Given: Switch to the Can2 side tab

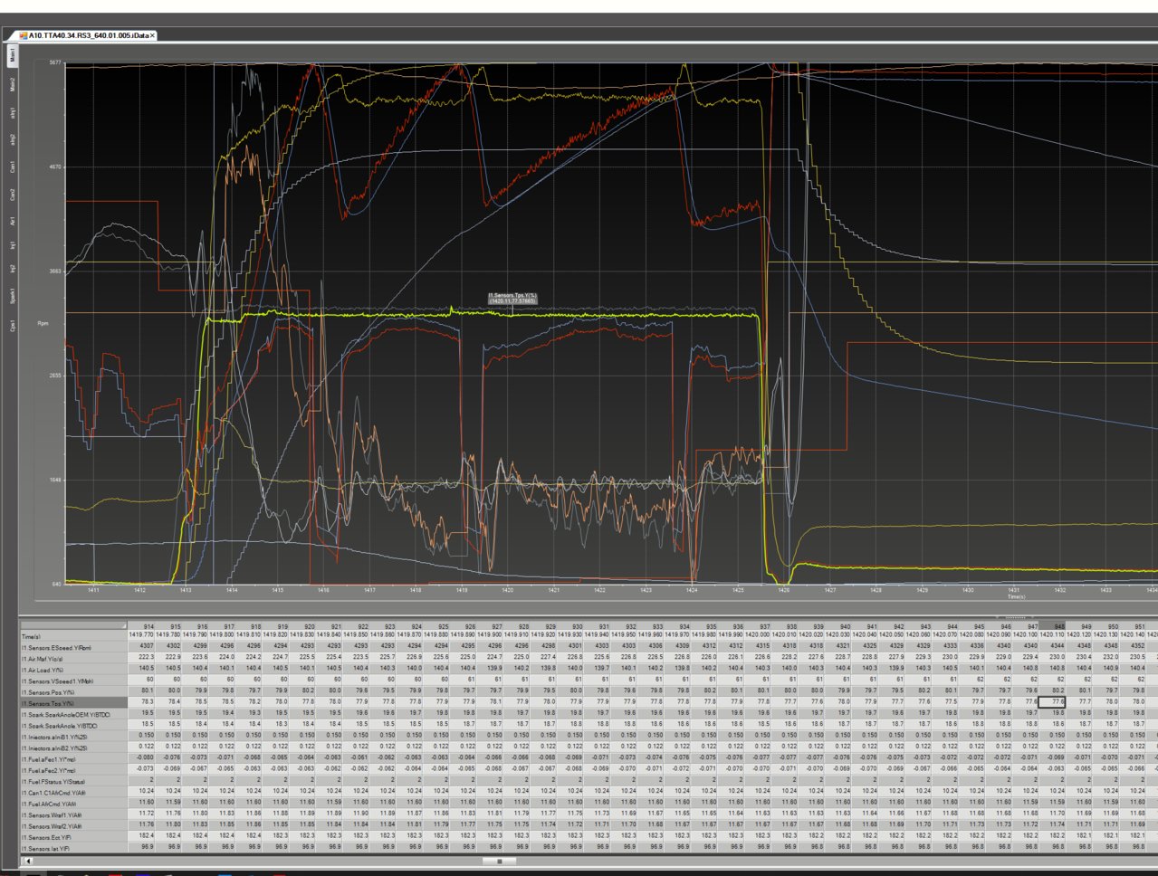Looking at the screenshot, I should [x=13, y=194].
